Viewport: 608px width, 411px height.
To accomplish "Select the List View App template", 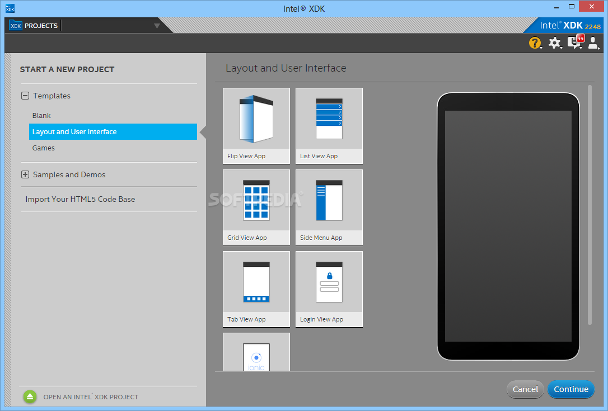I will pos(329,125).
